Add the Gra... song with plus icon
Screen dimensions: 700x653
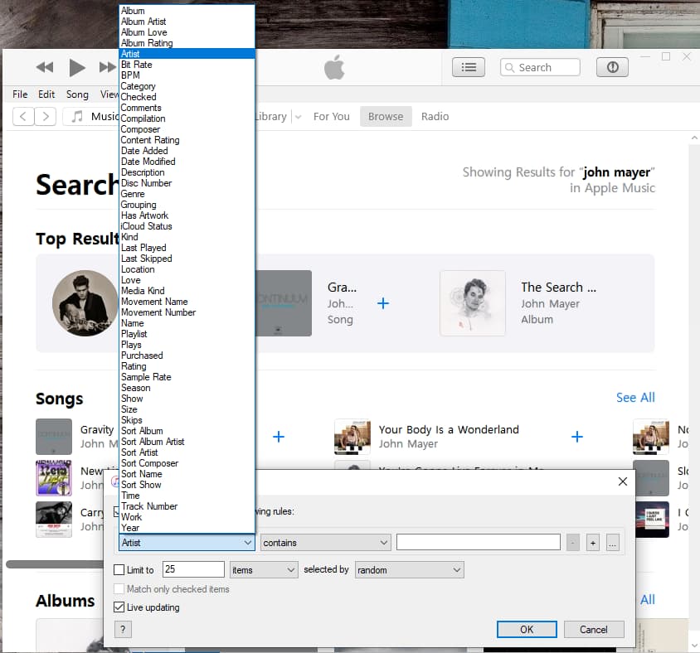[383, 303]
